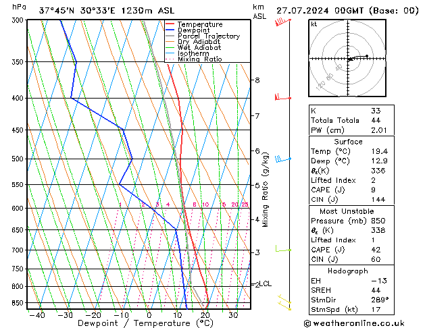Click the yellow wind barbs near 850 hPa
The image size is (425, 328).
(x=284, y=302)
